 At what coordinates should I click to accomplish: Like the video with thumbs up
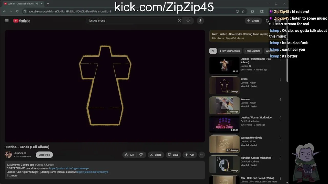coord(129,155)
